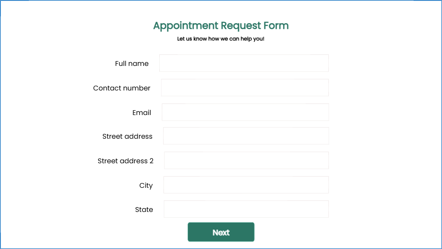Click the "Full name" label text
The width and height of the screenshot is (442, 249).
[132, 63]
